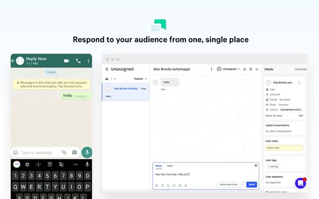Open the purple chat widget launcher

[x=301, y=183]
